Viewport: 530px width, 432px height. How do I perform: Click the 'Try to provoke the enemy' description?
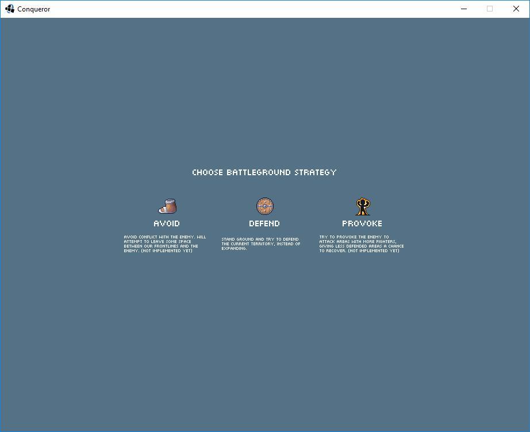click(x=362, y=244)
